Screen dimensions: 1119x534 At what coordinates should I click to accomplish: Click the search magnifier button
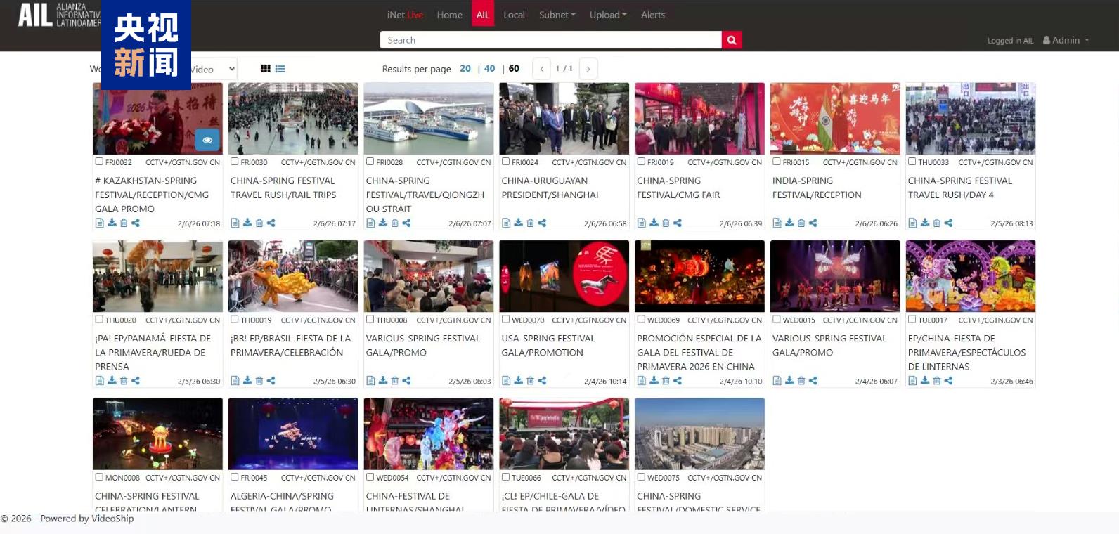(x=731, y=40)
